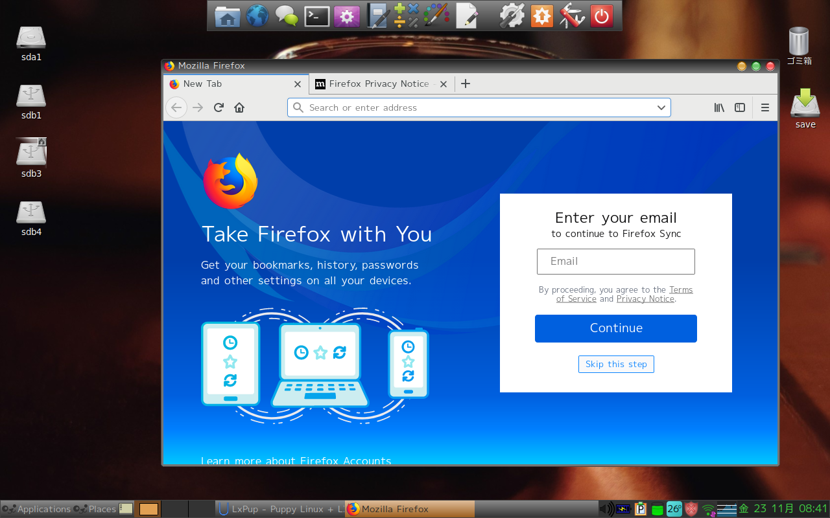The height and width of the screenshot is (518, 830).
Task: Click the volume speaker tray icon
Action: click(606, 509)
